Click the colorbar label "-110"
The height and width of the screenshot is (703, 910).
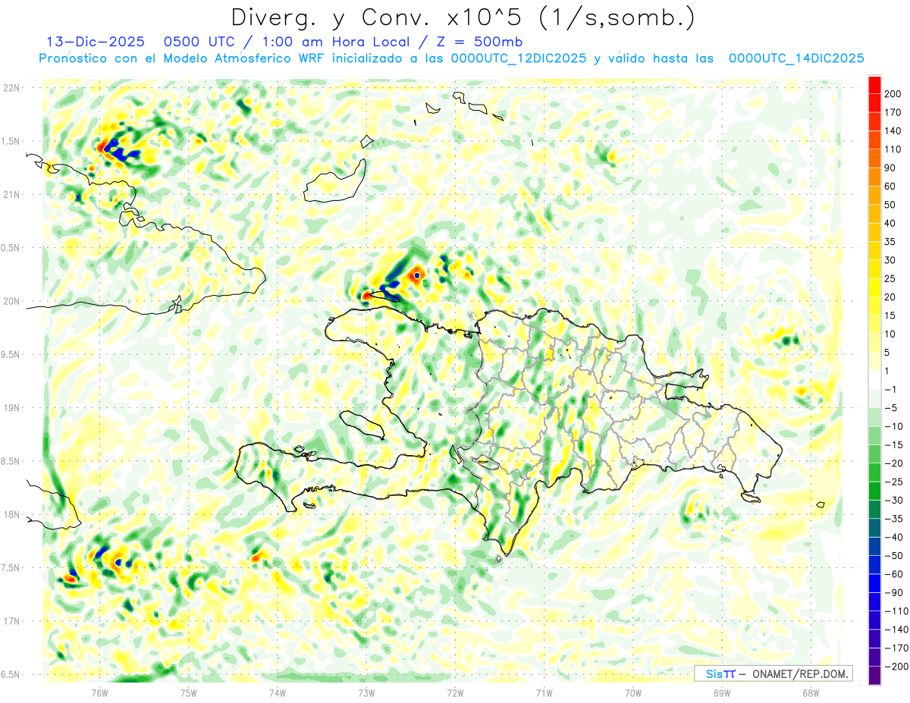[896, 610]
